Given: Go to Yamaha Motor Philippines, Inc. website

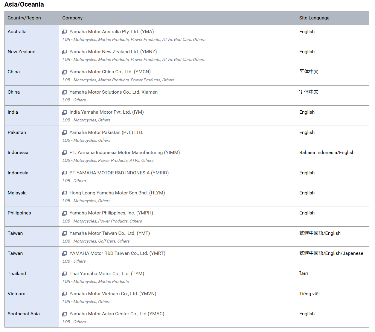Looking at the screenshot, I should (111, 213).
